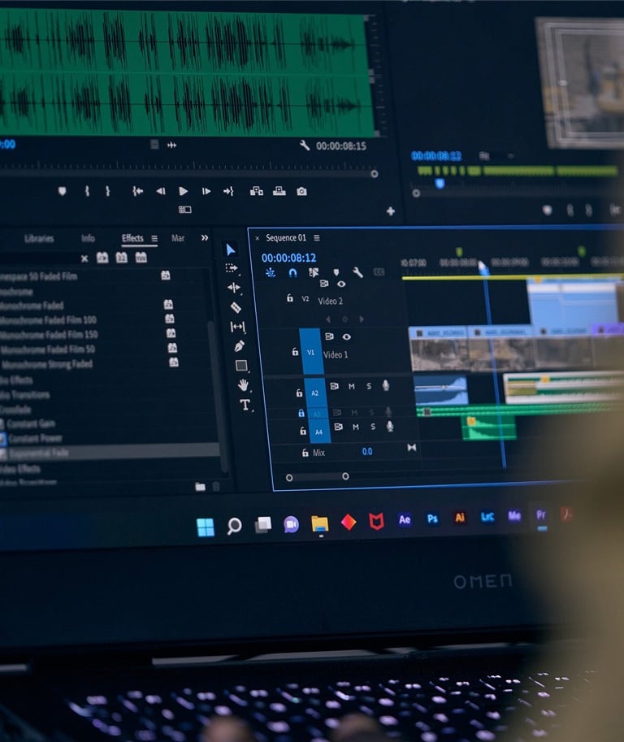Screen dimensions: 624x742
Task: Select the Hand tool
Action: [x=243, y=384]
